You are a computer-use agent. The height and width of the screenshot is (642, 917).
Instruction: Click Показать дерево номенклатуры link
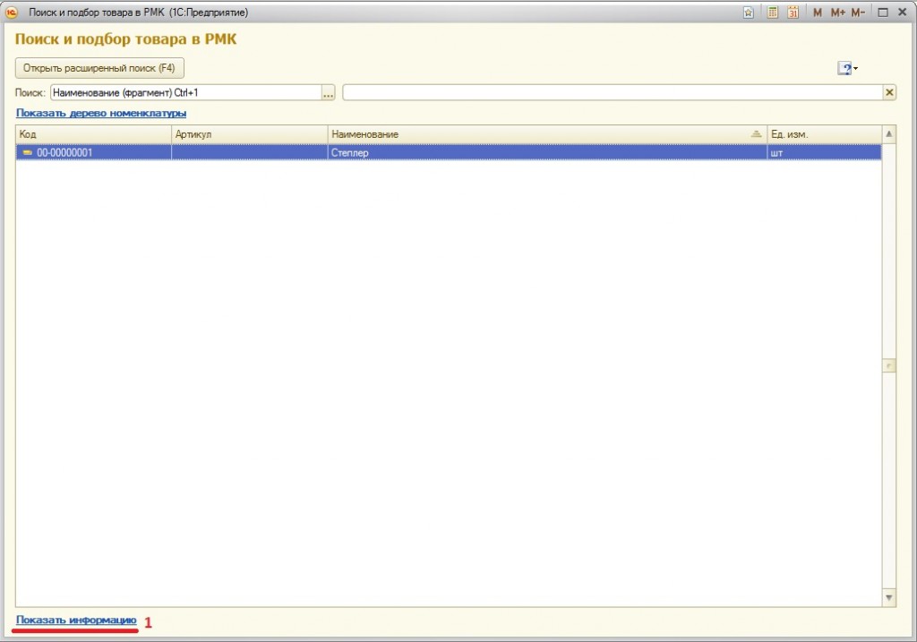point(101,113)
